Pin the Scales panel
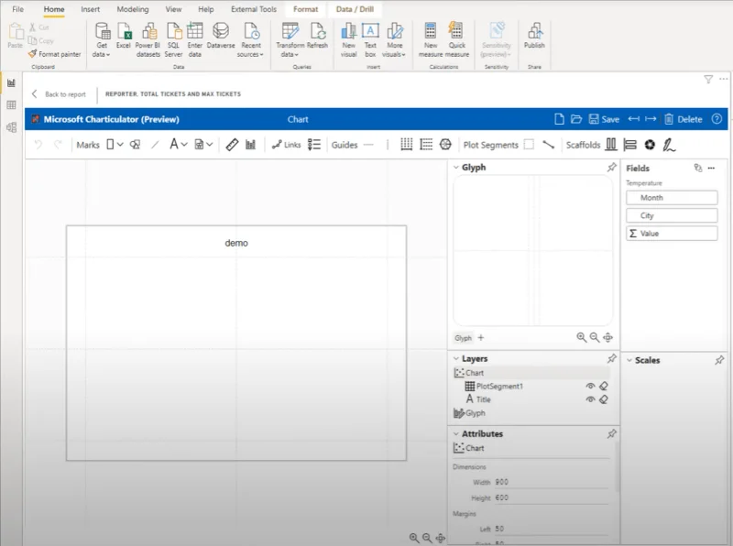Viewport: 733px width, 546px height. [719, 360]
